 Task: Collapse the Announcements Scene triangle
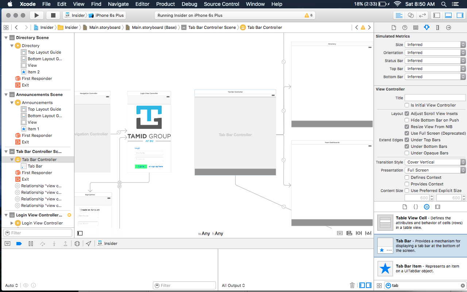click(6, 95)
